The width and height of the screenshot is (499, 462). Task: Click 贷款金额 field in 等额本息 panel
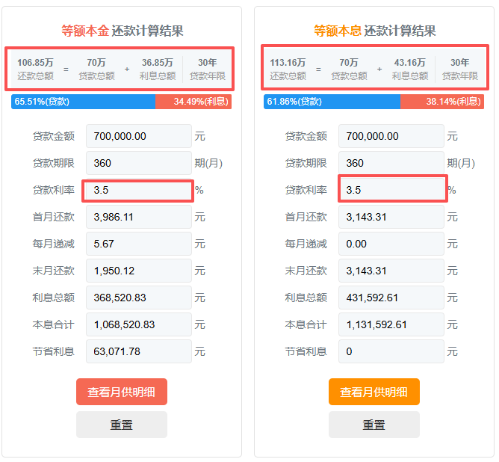[391, 136]
